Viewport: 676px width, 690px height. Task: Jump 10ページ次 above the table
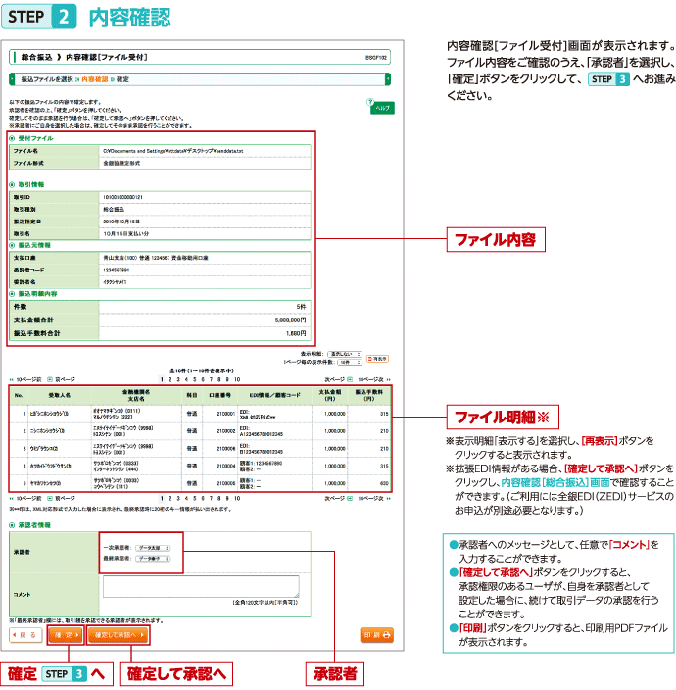(374, 379)
